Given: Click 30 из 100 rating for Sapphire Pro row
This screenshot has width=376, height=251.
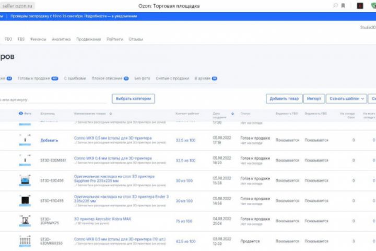Looking at the screenshot, I should (x=184, y=180).
